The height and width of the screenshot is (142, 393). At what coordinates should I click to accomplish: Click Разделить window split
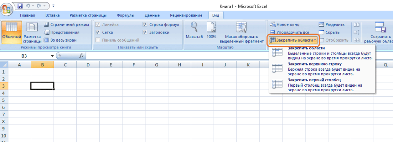(332, 25)
